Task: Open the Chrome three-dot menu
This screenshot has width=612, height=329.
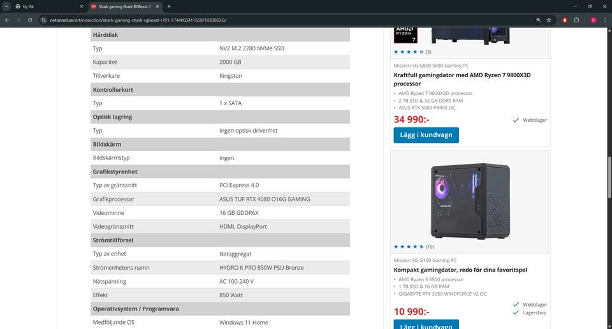Action: pyautogui.click(x=605, y=20)
